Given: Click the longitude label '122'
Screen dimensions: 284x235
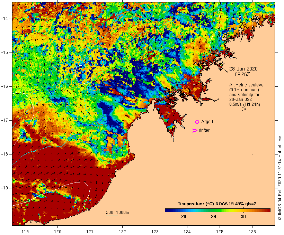Looking at the screenshot, I should point(122,232).
